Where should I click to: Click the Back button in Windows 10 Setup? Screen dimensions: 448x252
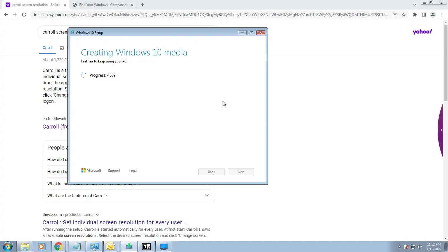(x=212, y=172)
